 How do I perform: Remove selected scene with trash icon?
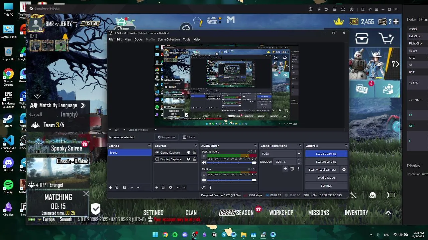pos(117,187)
